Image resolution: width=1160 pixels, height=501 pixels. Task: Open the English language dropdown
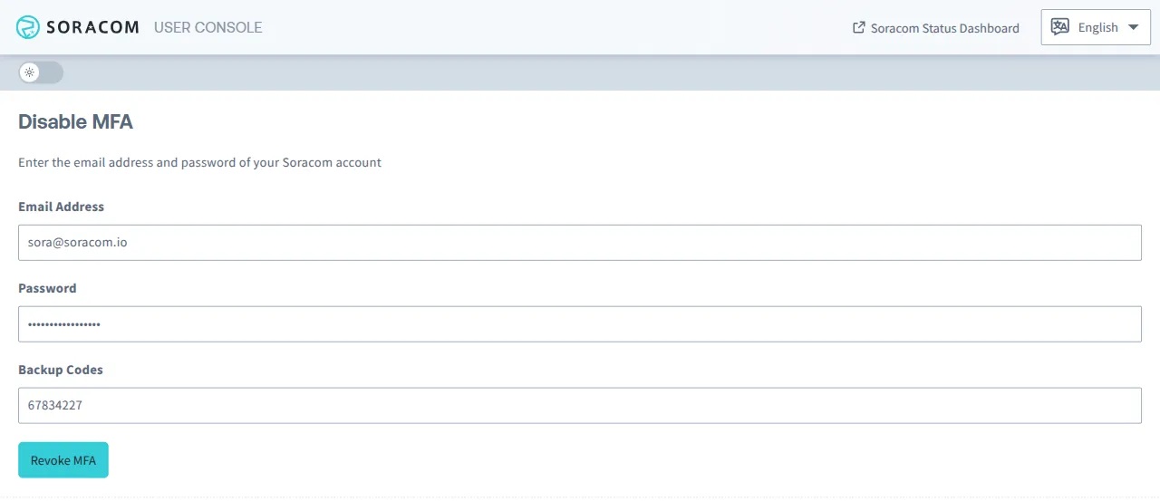click(1096, 27)
